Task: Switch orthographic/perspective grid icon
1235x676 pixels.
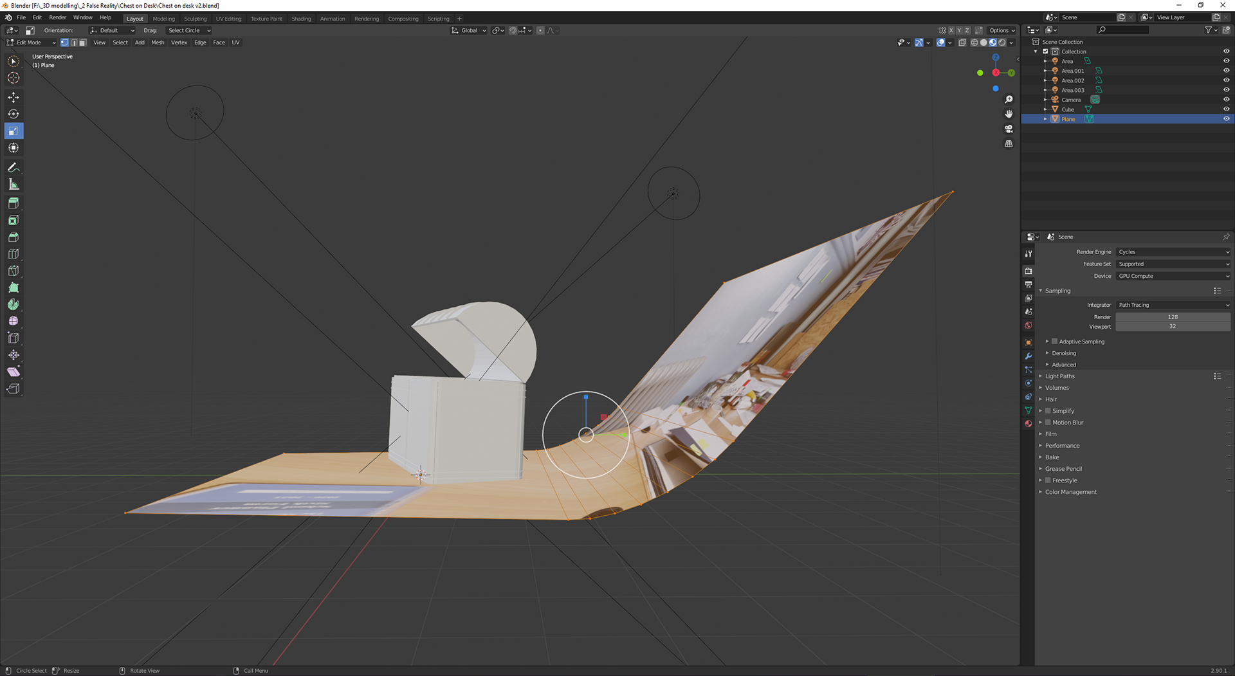Action: (x=1009, y=143)
